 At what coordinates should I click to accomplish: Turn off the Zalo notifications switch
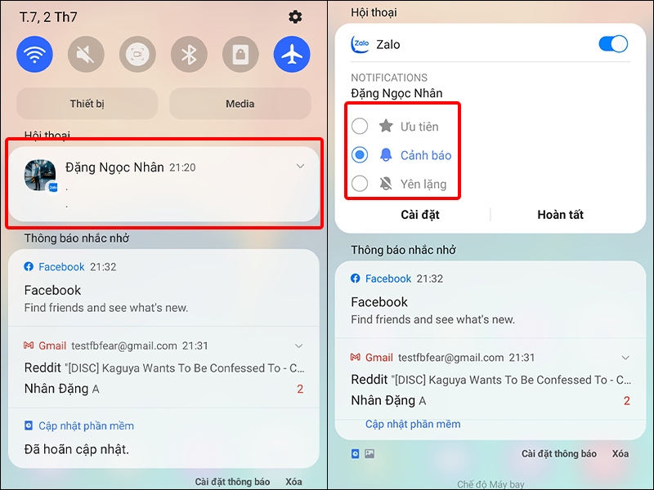click(x=613, y=44)
